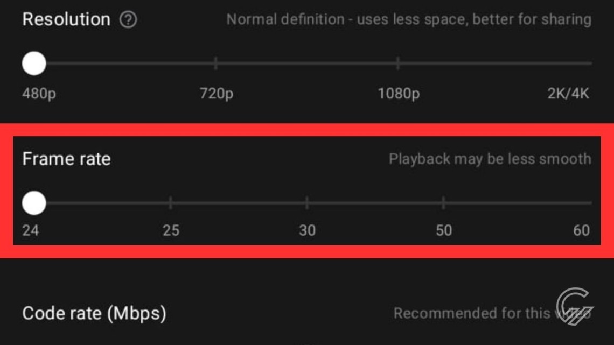Viewport: 614px width, 345px height.
Task: Click the 720p resolution label
Action: coord(217,94)
